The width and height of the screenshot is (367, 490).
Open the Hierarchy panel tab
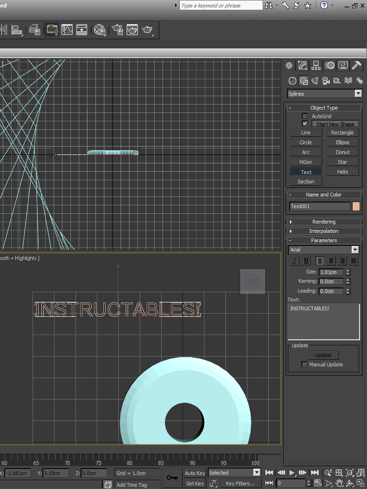(316, 65)
